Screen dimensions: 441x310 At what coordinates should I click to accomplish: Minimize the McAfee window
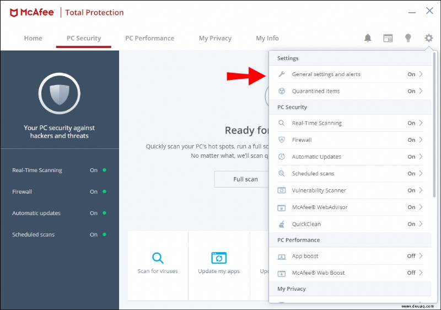(412, 12)
